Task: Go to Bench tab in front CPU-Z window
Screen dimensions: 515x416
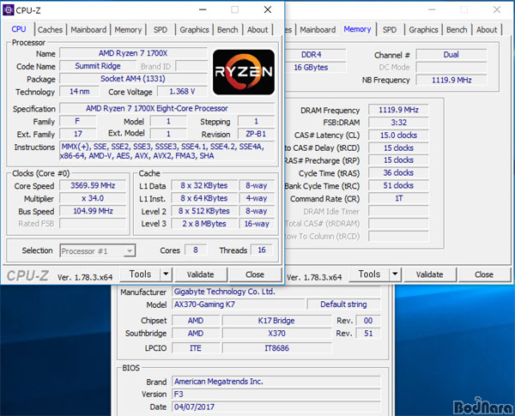Action: [x=227, y=29]
